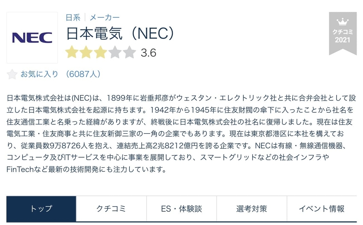Open the メーカー category link
This screenshot has height=225, width=363.
click(x=104, y=18)
